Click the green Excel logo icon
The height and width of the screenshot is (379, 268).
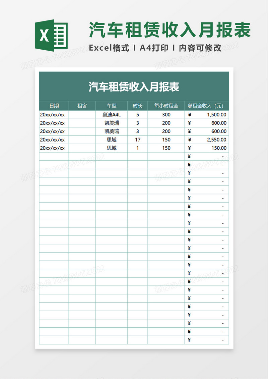coord(51,35)
